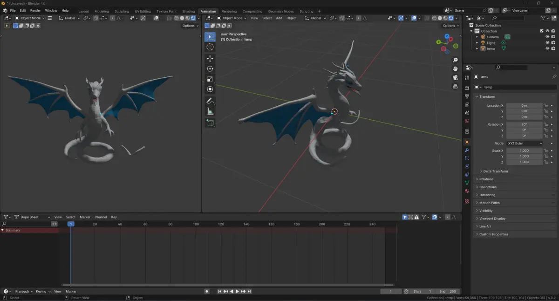Viewport: 559px width, 301px height.
Task: Open the Output properties tab
Action: (x=467, y=96)
